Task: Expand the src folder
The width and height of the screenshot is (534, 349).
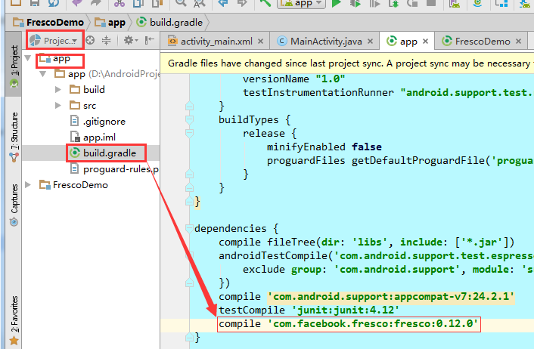Action: [x=59, y=105]
